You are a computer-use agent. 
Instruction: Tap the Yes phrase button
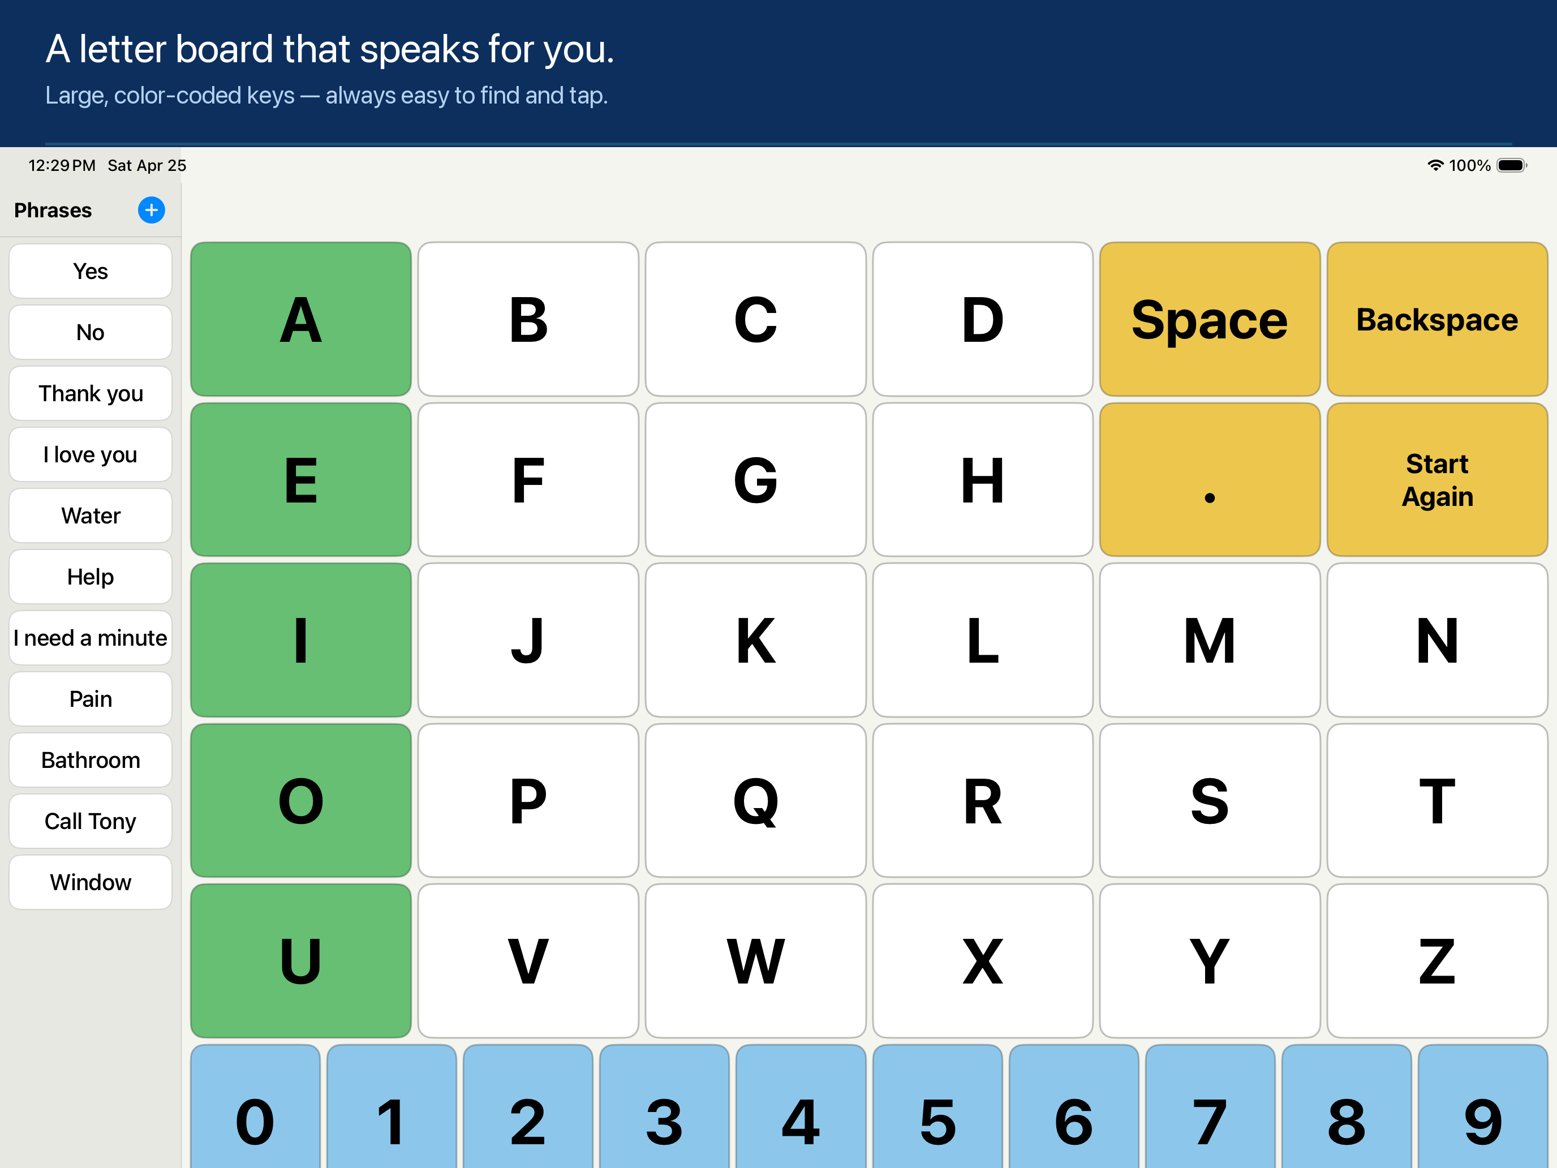(90, 270)
